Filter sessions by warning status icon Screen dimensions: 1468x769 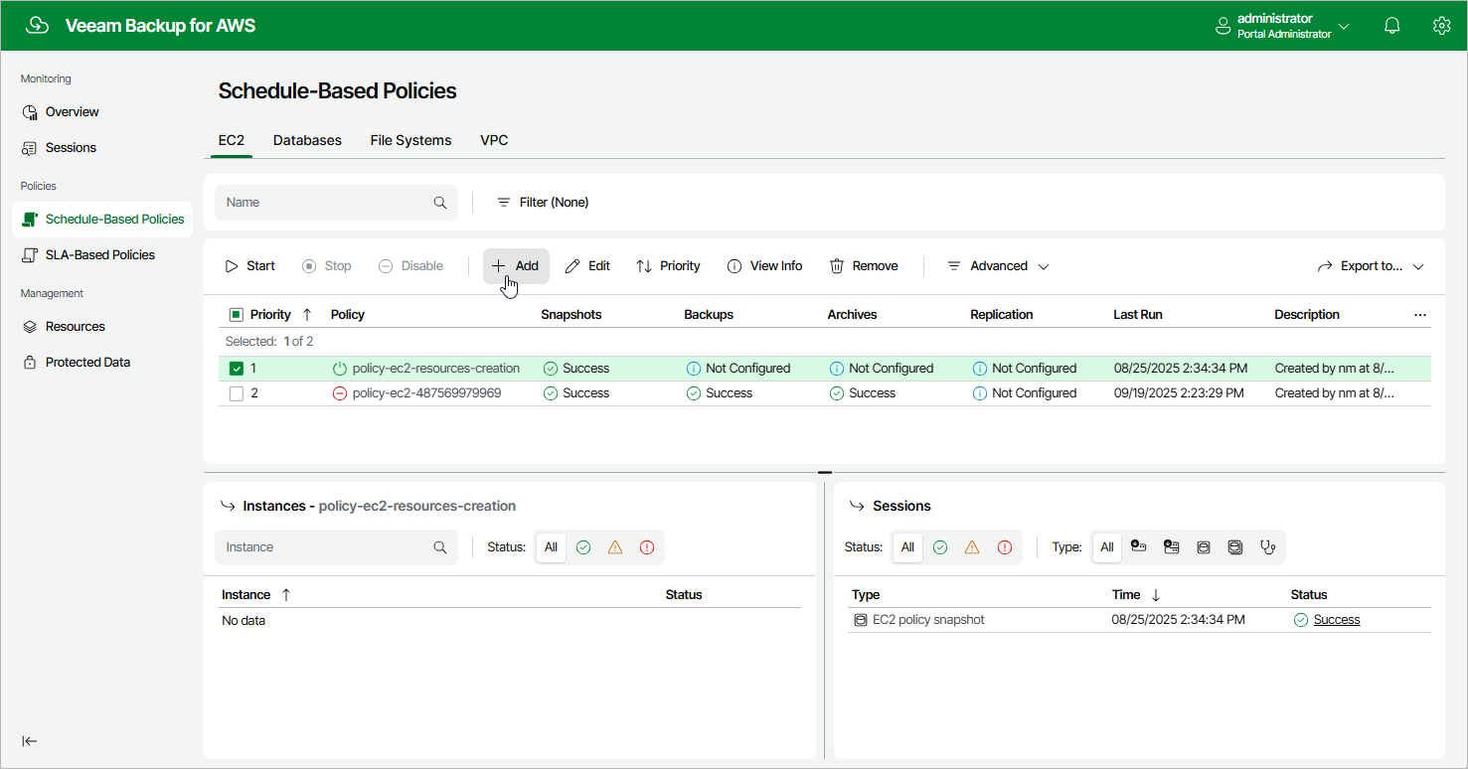click(x=972, y=547)
